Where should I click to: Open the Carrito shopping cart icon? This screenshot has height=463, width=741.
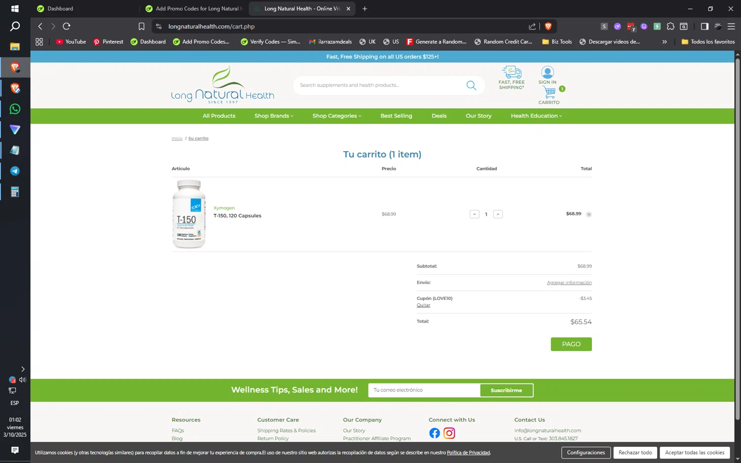(549, 92)
